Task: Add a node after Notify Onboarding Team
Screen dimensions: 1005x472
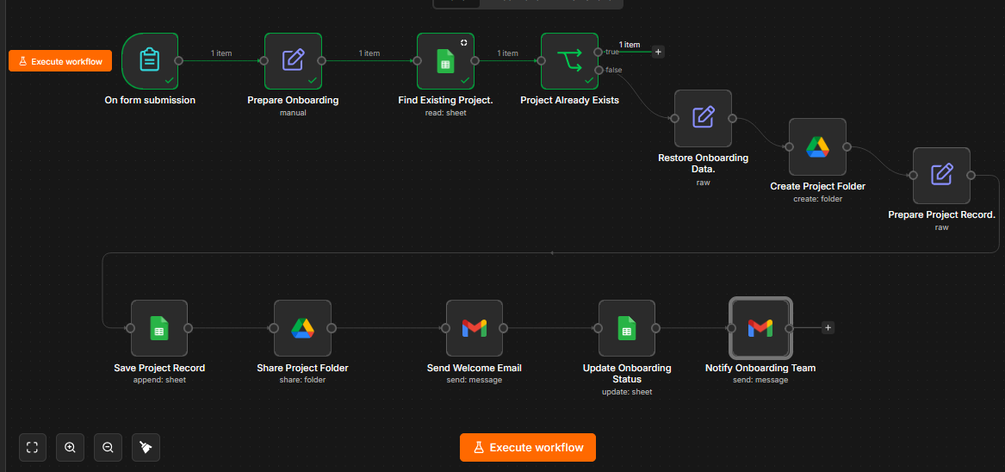Action: pos(828,327)
